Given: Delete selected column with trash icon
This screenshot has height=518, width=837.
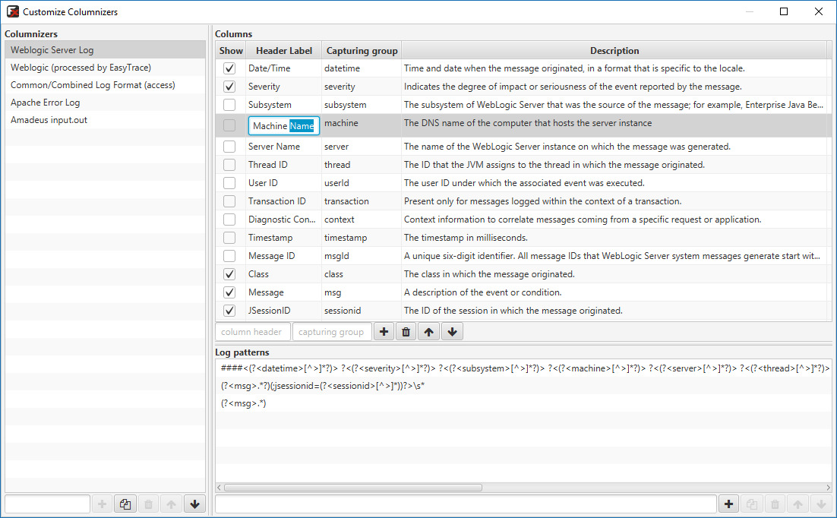Looking at the screenshot, I should (x=406, y=332).
